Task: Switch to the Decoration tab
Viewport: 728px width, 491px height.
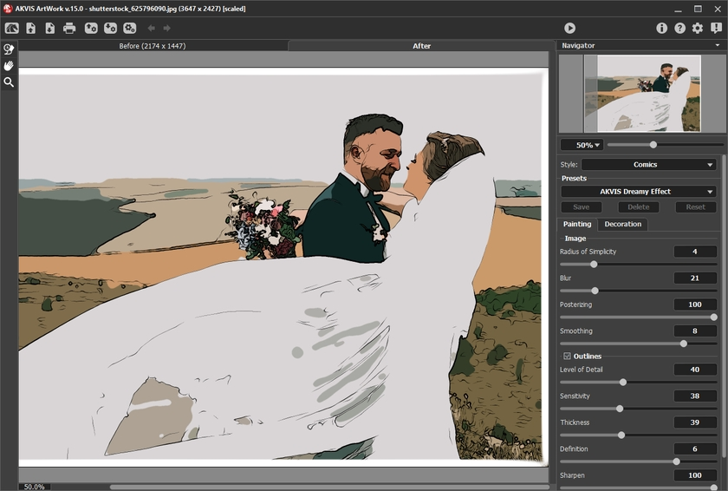Action: [x=622, y=225]
